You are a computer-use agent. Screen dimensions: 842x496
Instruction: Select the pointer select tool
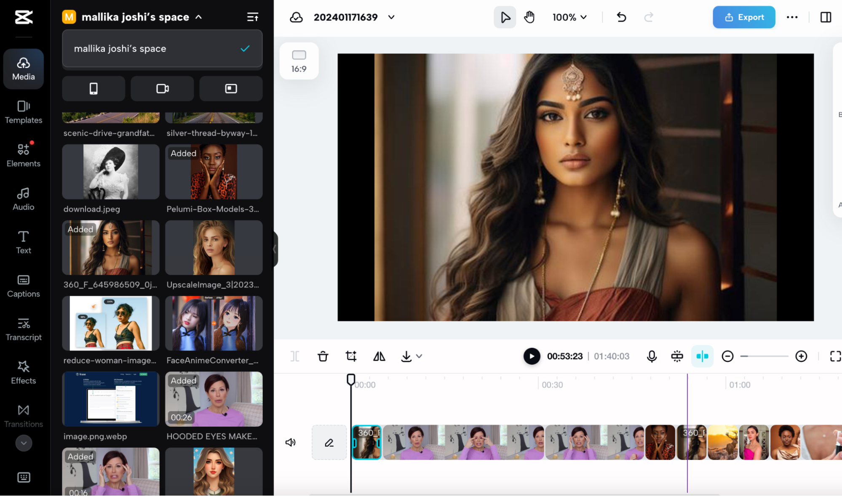[x=505, y=17]
